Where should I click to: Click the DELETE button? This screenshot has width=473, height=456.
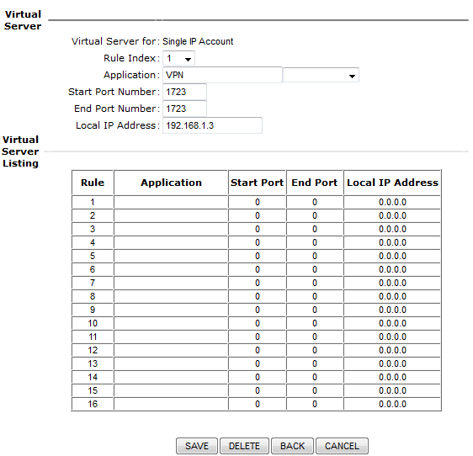coord(244,446)
